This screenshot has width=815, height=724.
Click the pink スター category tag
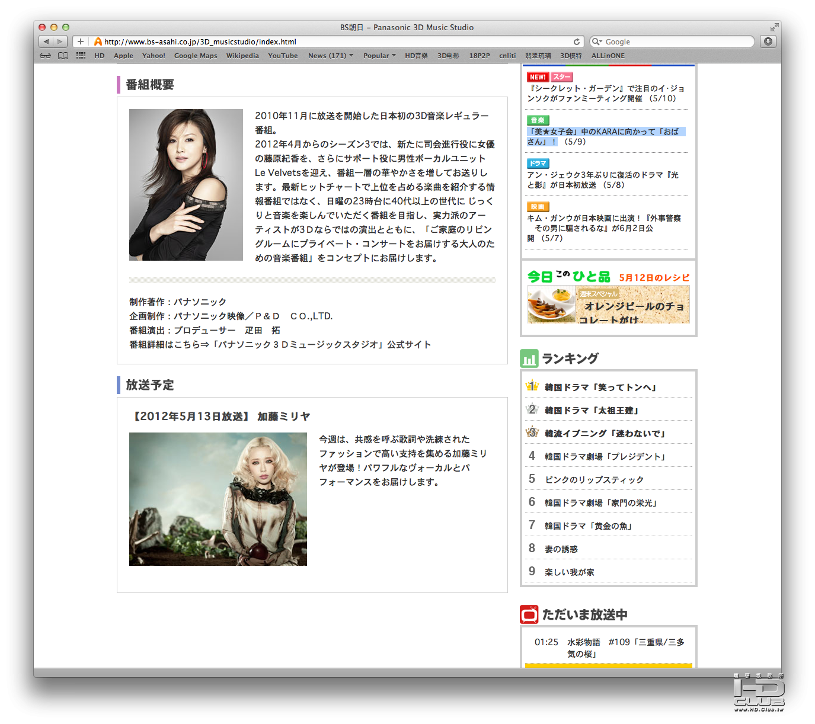click(562, 77)
